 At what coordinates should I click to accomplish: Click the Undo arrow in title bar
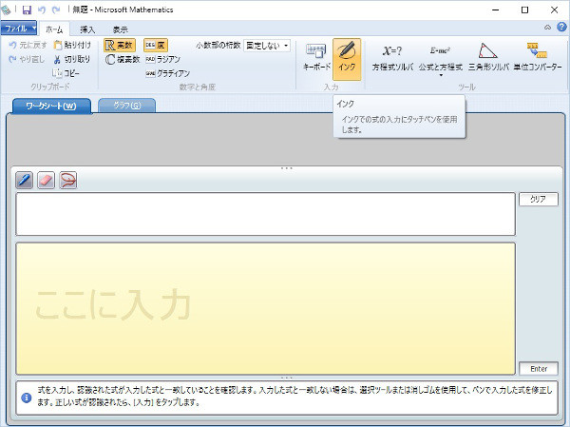click(42, 10)
